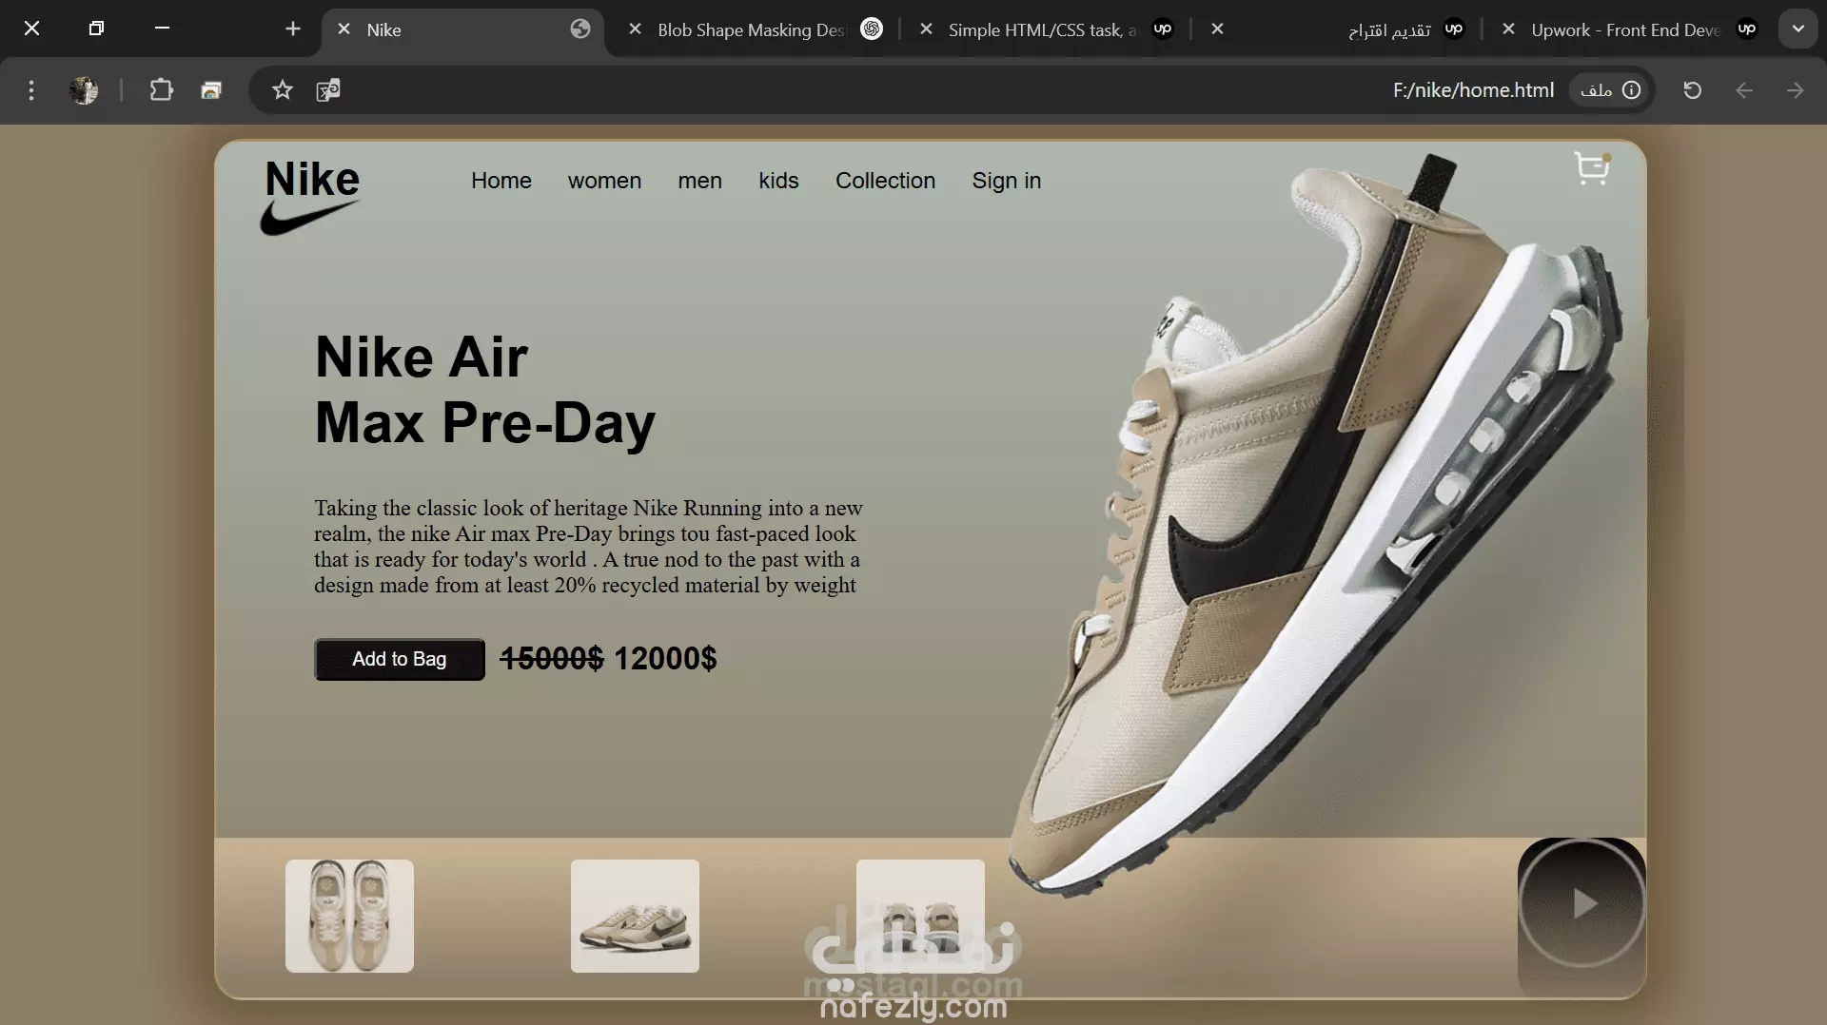The image size is (1827, 1025).
Task: Close the Simple HTML/CSS task tab
Action: pyautogui.click(x=926, y=29)
